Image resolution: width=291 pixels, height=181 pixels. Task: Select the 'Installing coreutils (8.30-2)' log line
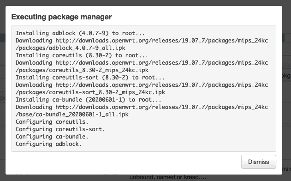[82, 55]
